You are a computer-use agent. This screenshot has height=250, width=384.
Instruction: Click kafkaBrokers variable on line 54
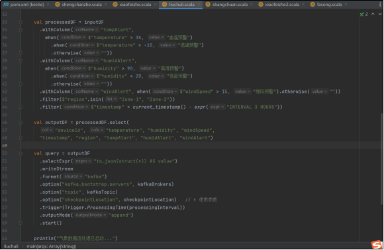point(154,184)
